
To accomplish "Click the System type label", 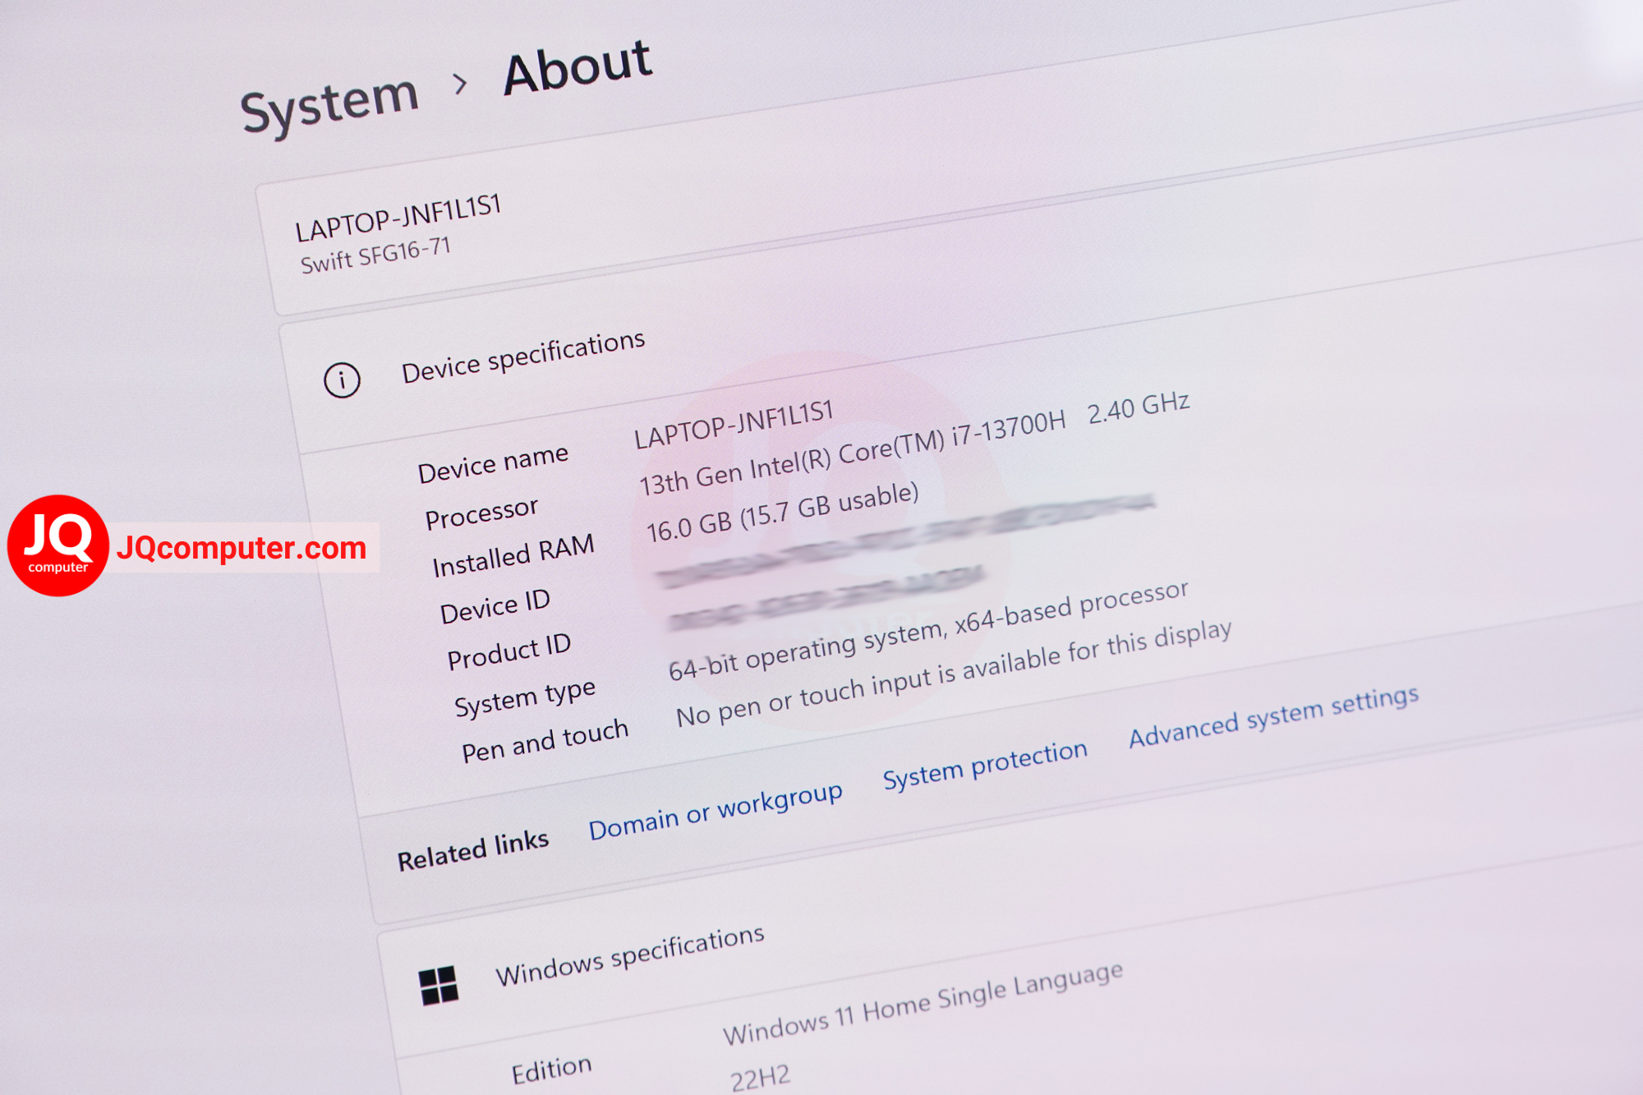I will [525, 697].
